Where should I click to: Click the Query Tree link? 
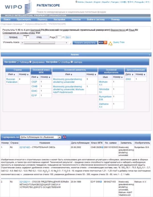[119, 42]
